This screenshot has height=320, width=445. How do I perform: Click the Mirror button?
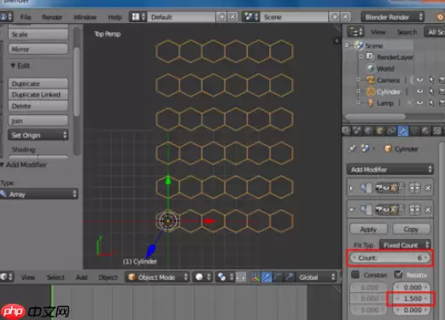tap(38, 49)
